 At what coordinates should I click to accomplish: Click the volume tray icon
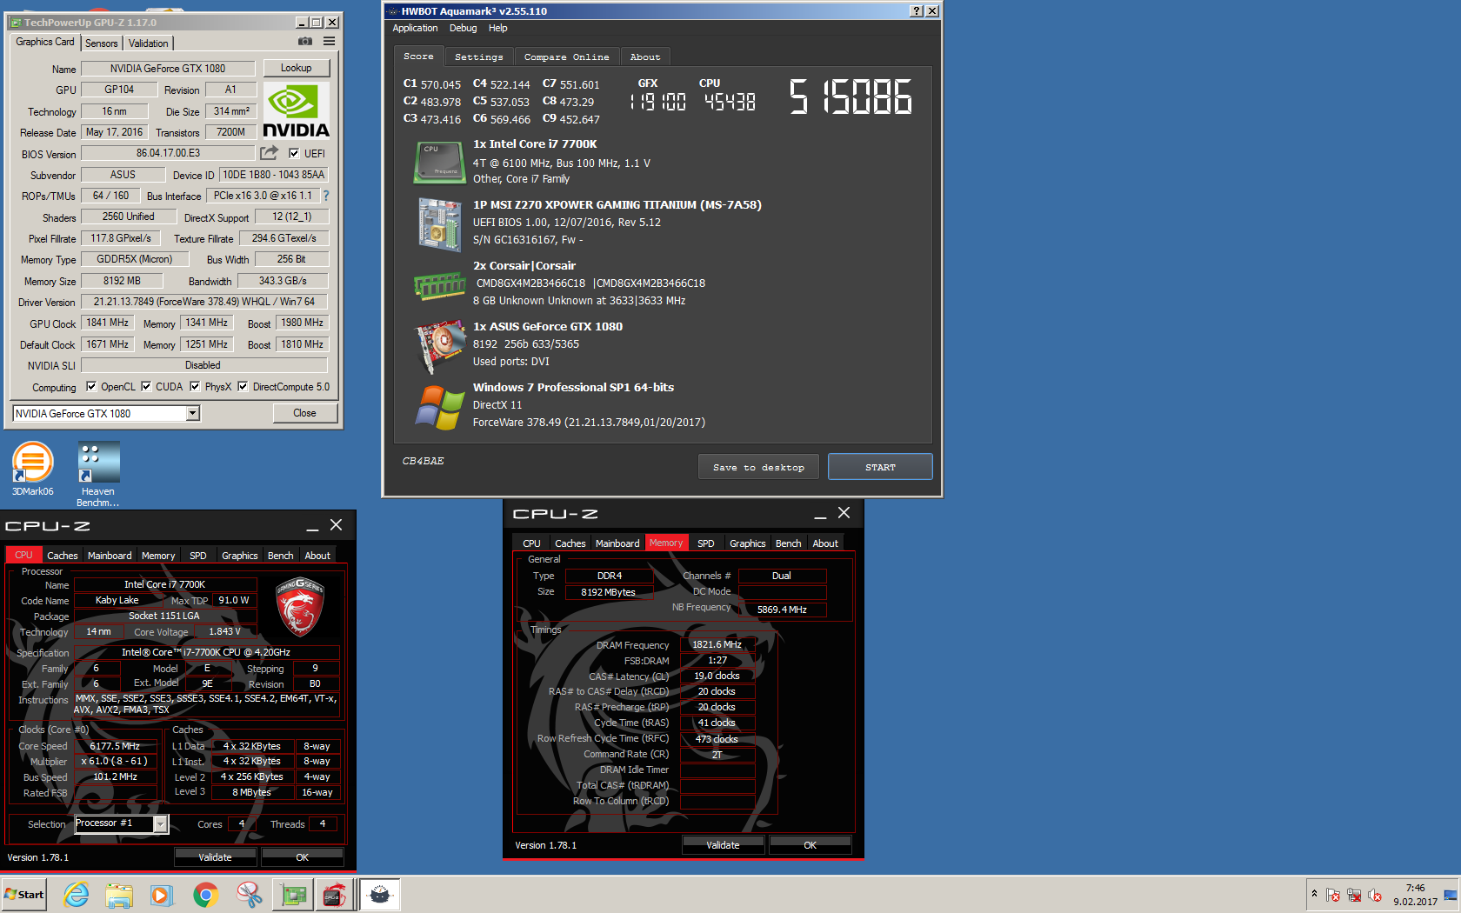(1375, 895)
